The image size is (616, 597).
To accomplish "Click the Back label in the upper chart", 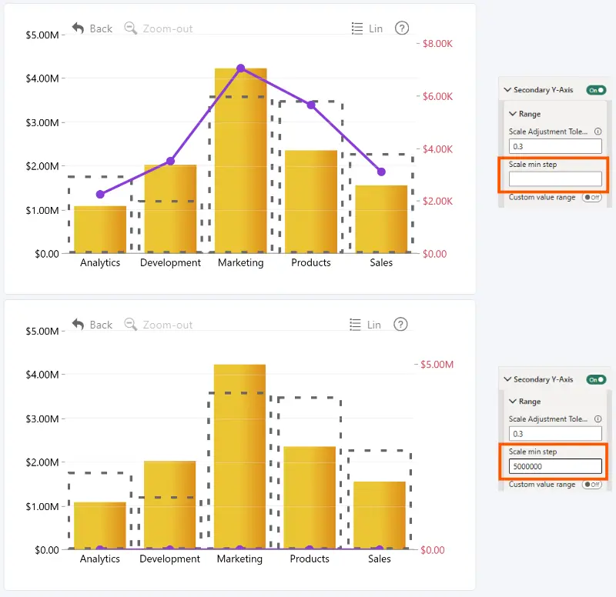I will click(101, 28).
